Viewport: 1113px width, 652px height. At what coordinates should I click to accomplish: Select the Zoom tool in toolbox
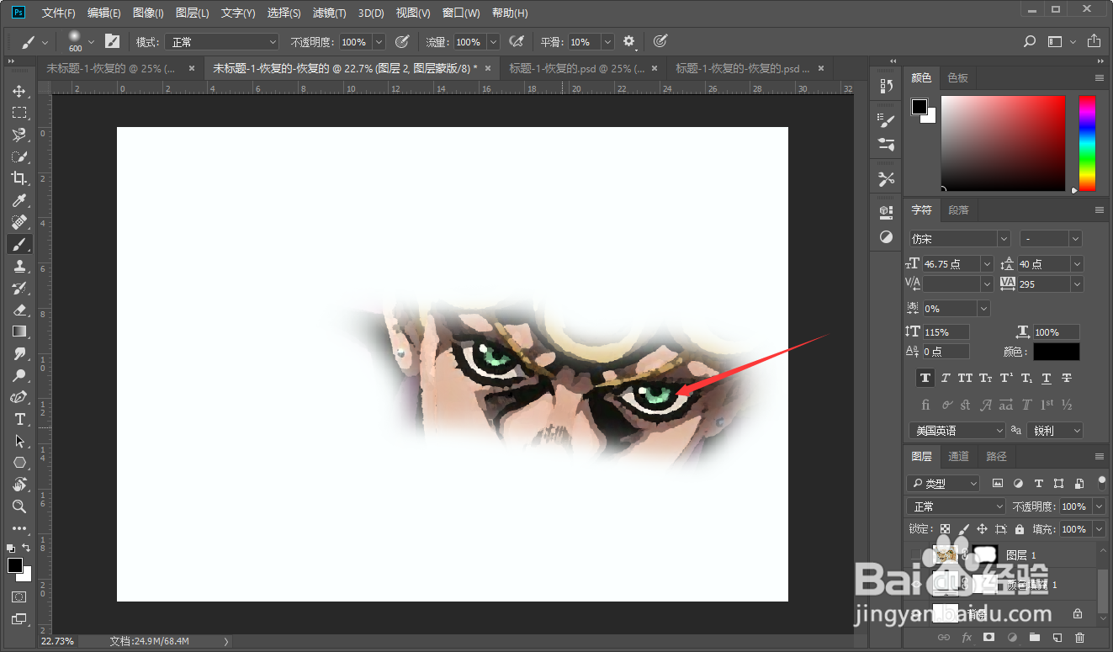[19, 506]
